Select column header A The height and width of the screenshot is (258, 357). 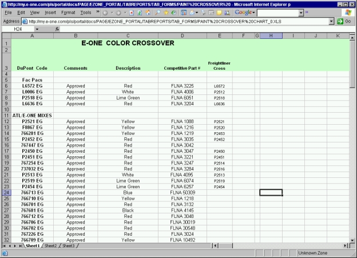(x=32, y=35)
